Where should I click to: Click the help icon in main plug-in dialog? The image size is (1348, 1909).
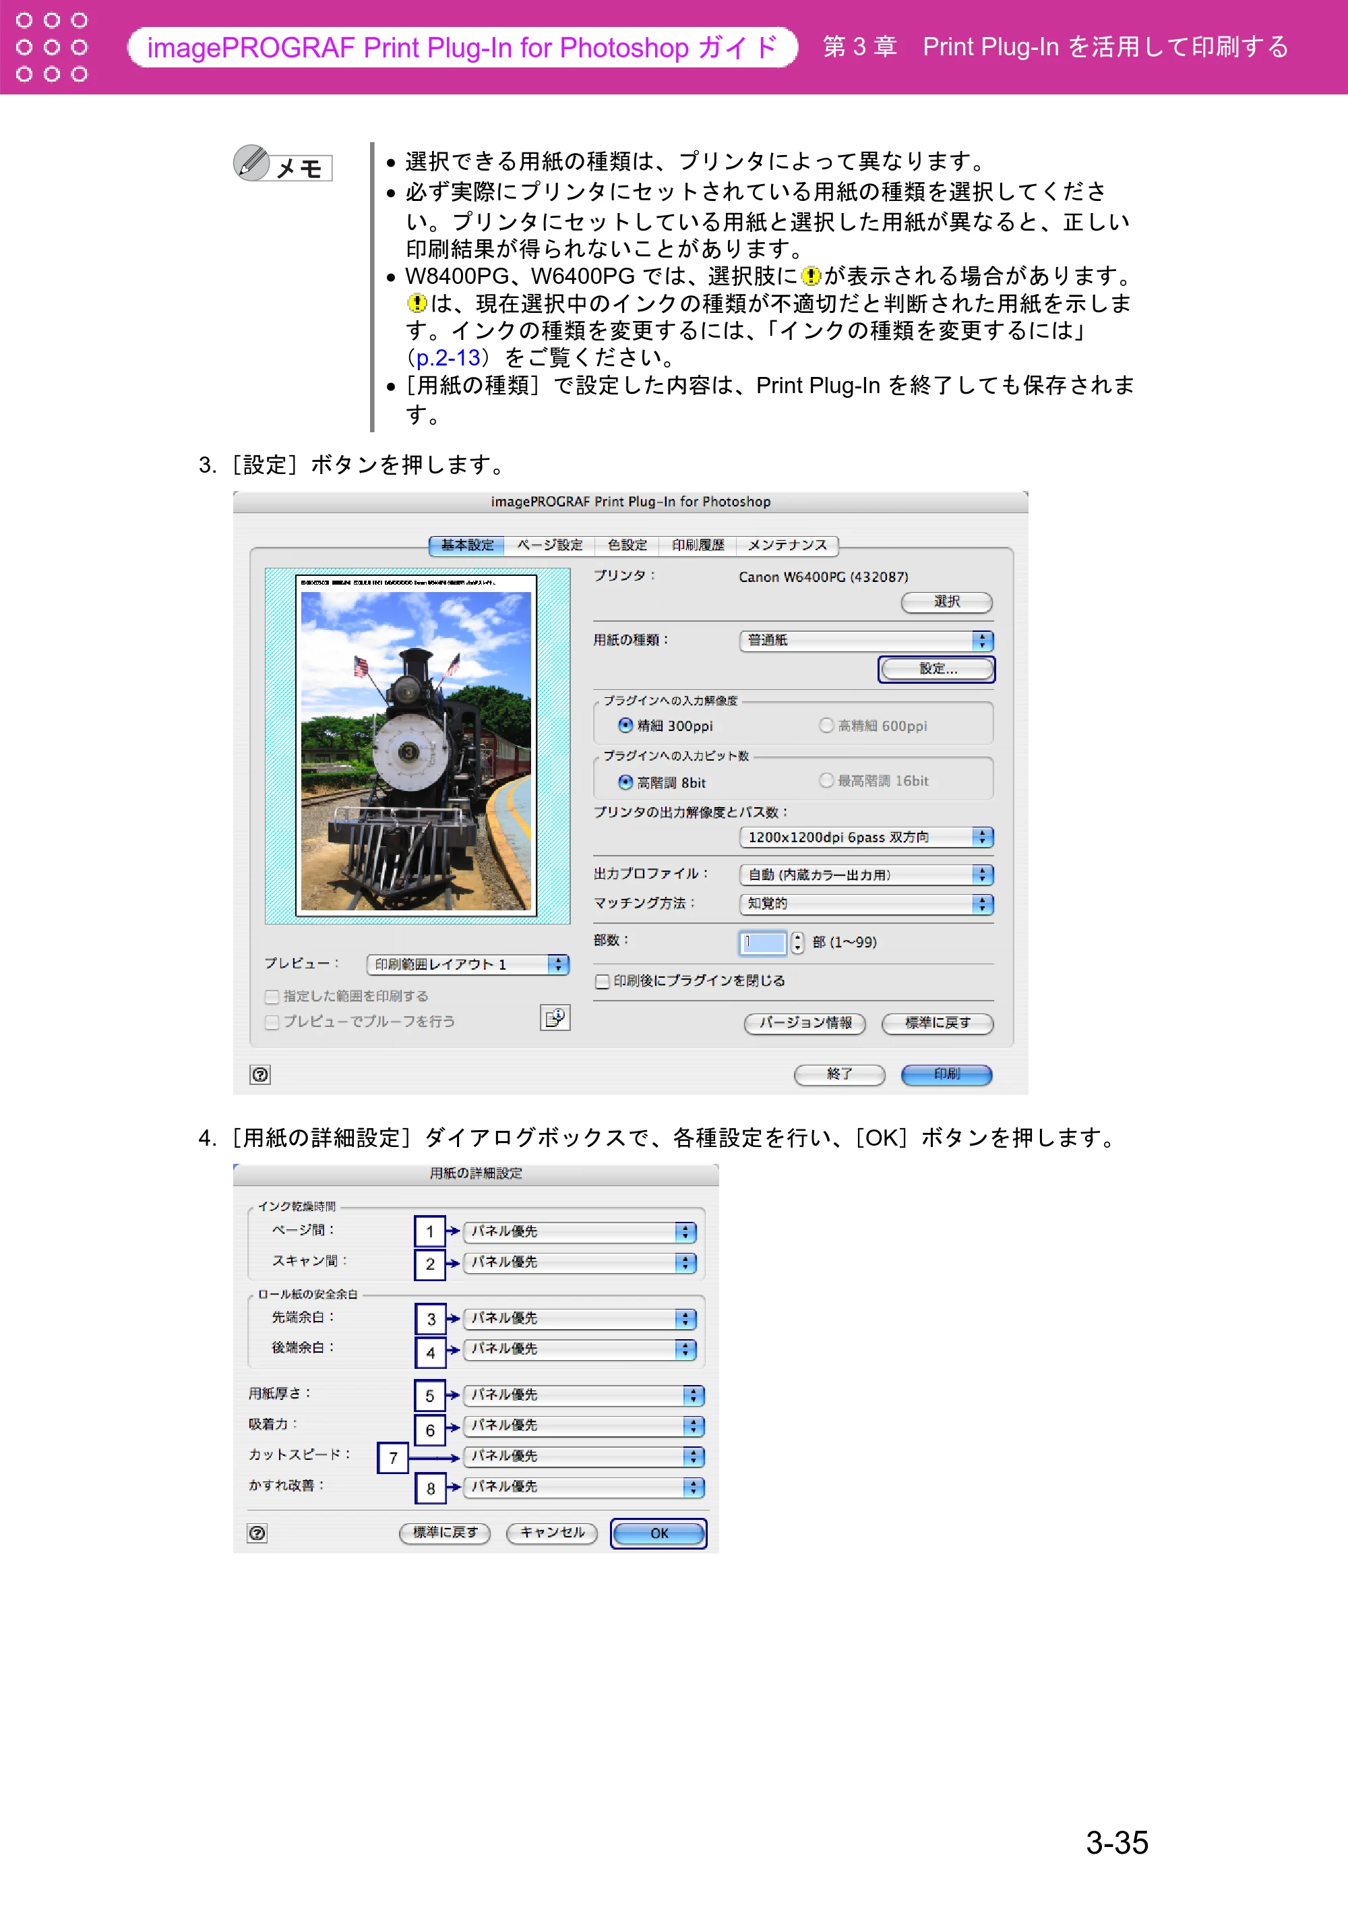pyautogui.click(x=260, y=1074)
